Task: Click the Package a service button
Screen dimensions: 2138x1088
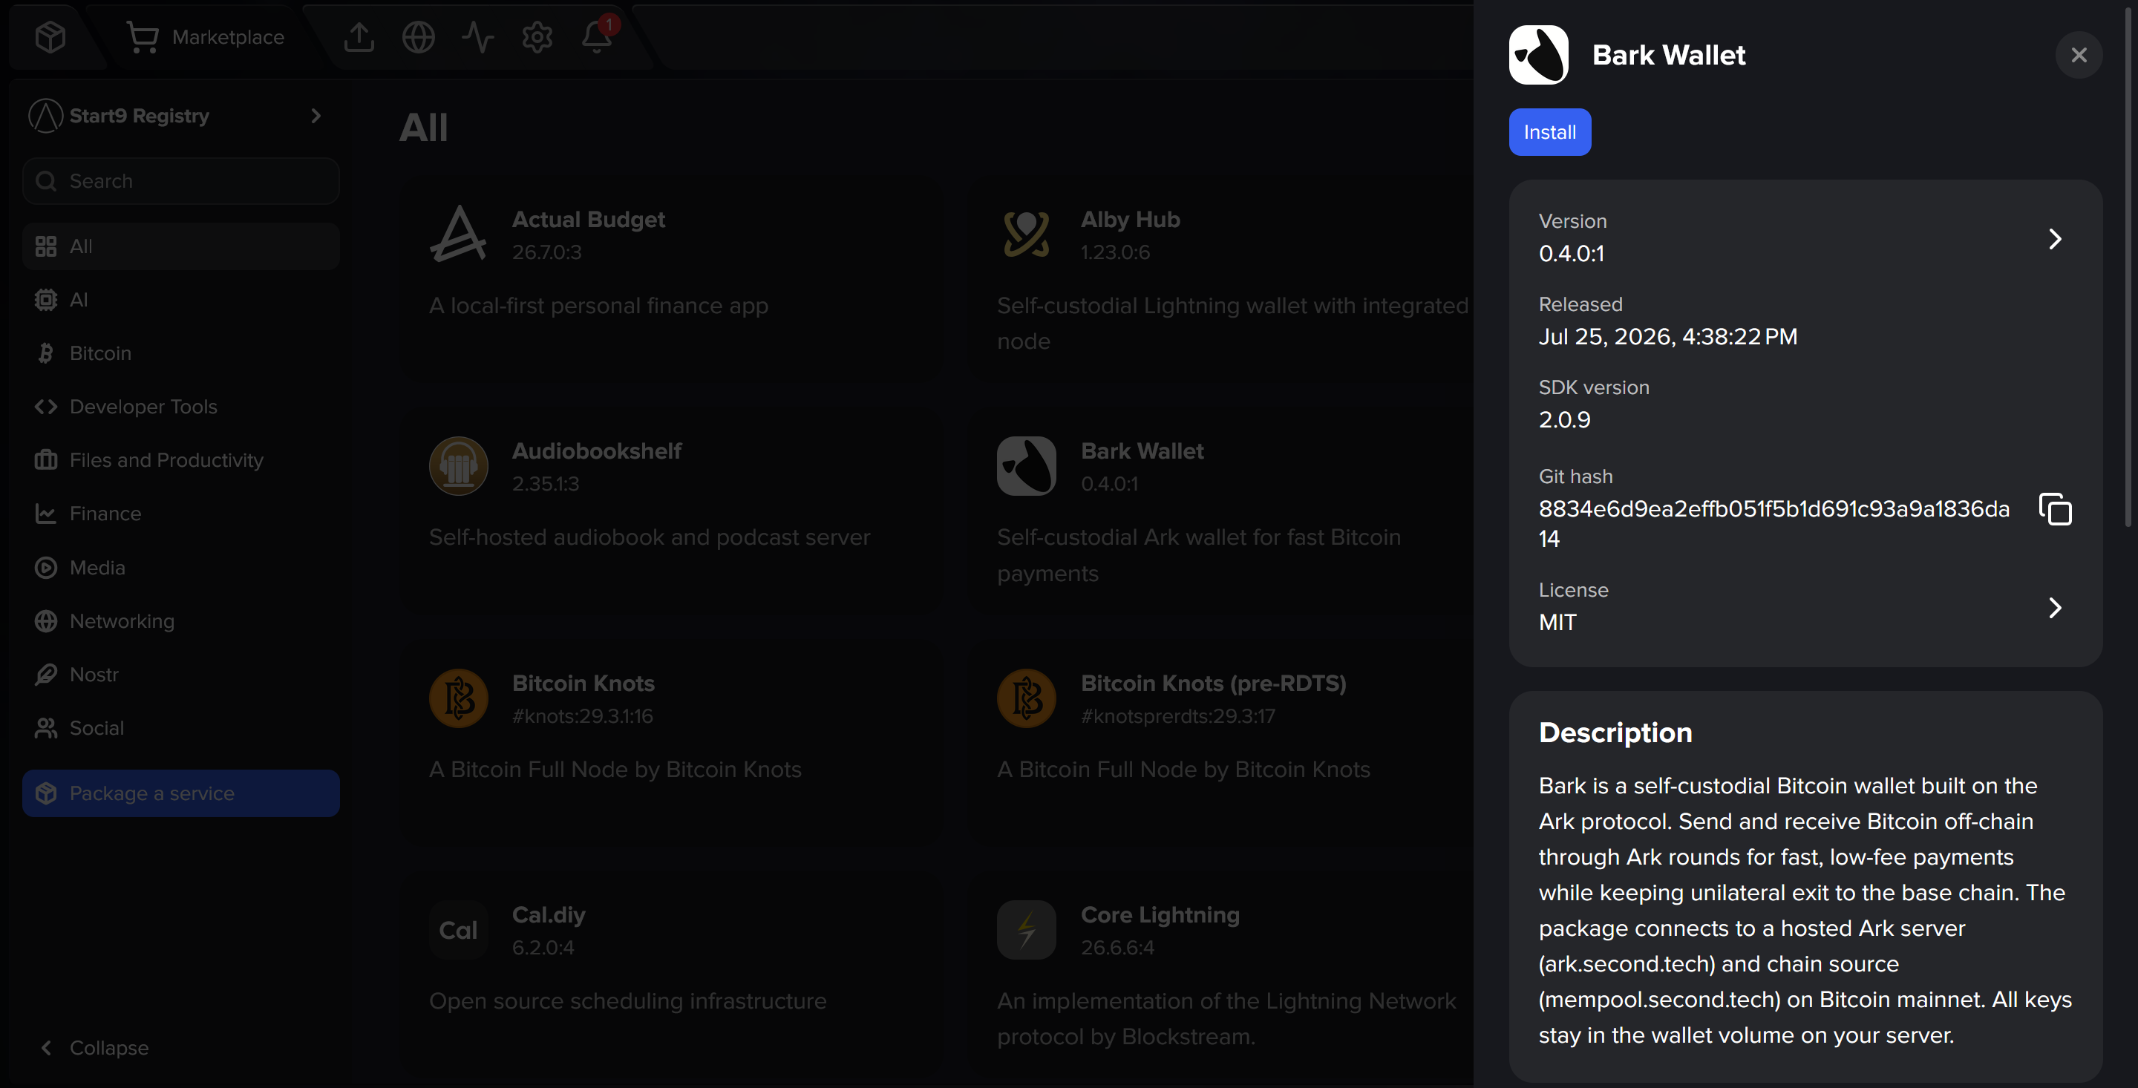Action: coord(180,793)
